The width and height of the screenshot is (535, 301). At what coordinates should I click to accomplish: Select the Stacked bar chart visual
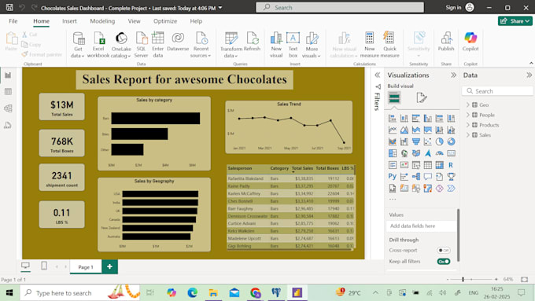393,119
